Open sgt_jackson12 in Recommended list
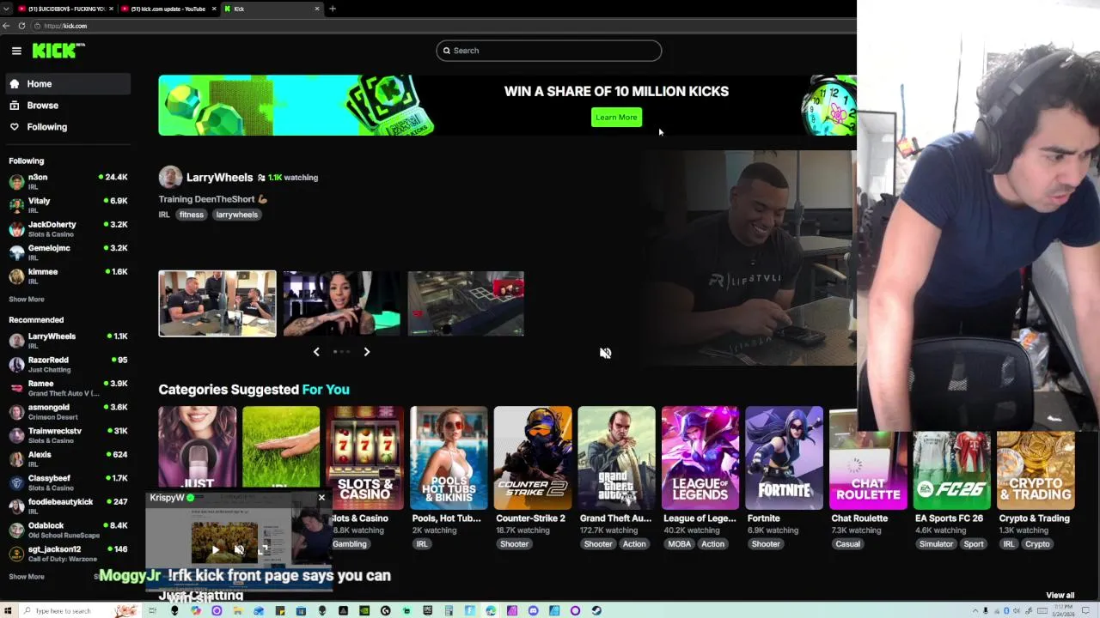 68,553
